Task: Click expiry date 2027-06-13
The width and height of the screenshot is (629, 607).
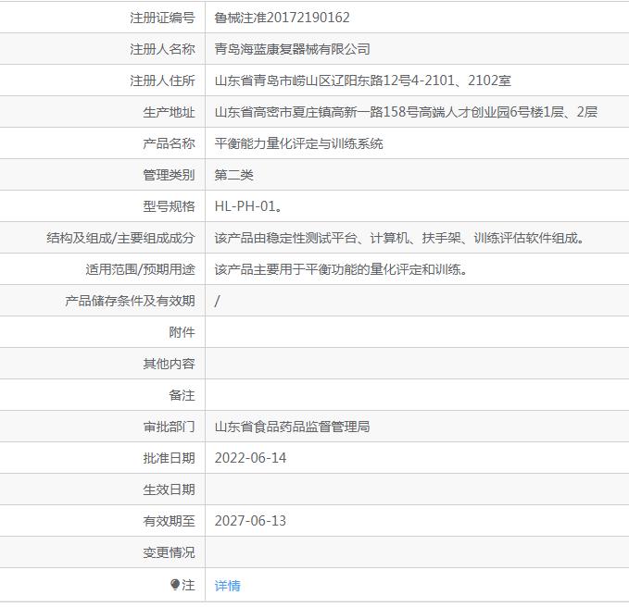Action: click(x=250, y=521)
